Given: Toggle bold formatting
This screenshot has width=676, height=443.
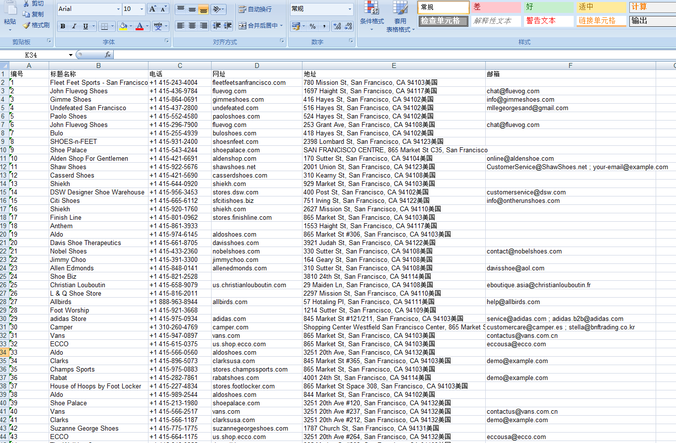Looking at the screenshot, I should (63, 26).
